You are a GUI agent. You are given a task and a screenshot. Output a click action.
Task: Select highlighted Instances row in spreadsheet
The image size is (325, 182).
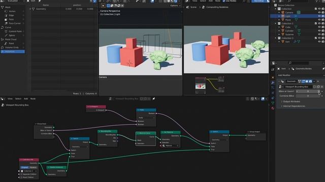coord(13,52)
